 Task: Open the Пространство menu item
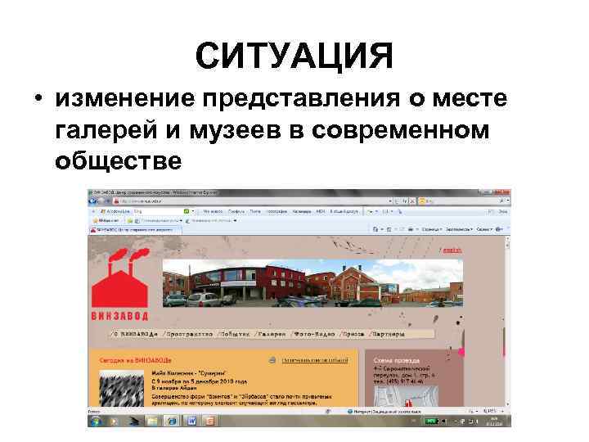pyautogui.click(x=188, y=334)
